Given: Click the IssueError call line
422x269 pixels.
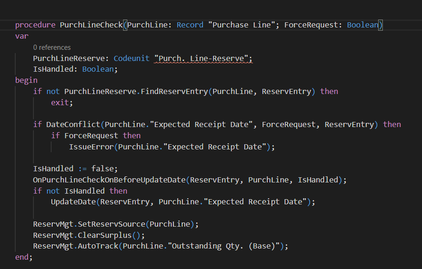Looking at the screenshot, I should [x=90, y=147].
